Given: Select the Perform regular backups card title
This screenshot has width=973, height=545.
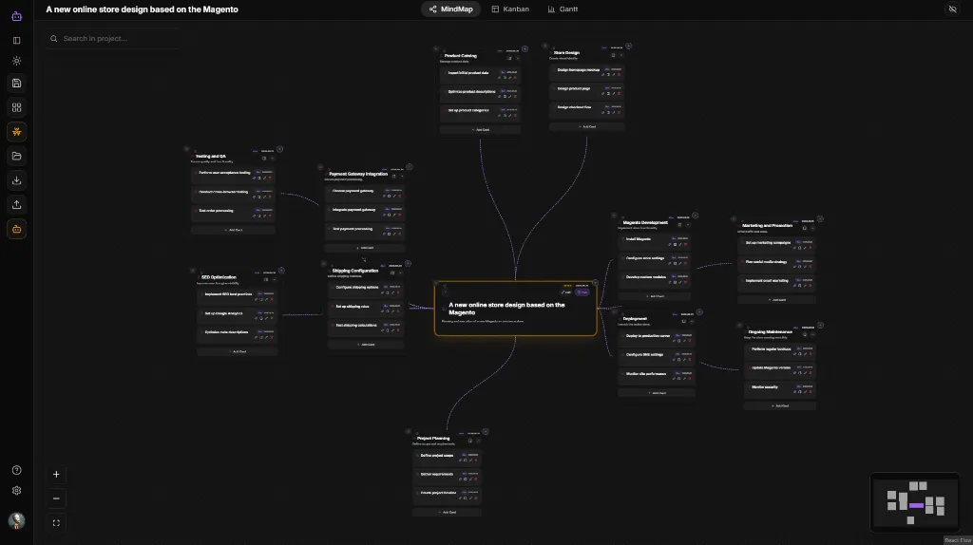Looking at the screenshot, I should click(x=772, y=349).
